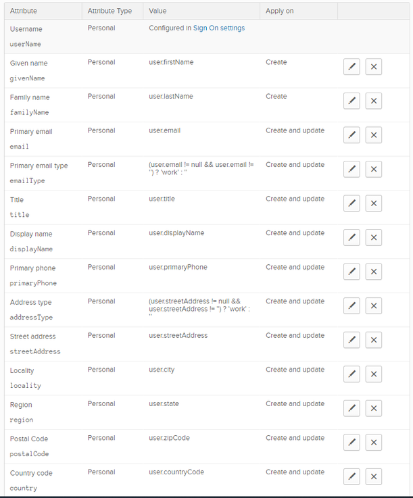Delete the Given name attribute mapping
Image resolution: width=413 pixels, height=498 pixels.
374,67
